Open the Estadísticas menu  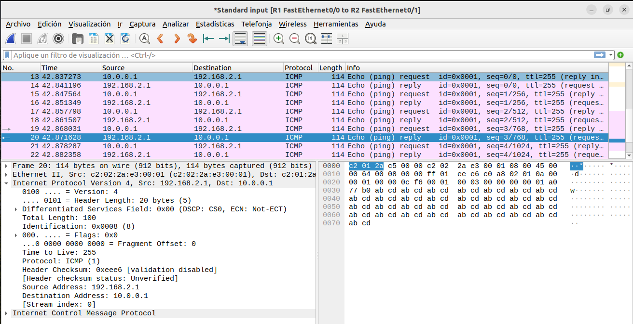tap(215, 24)
